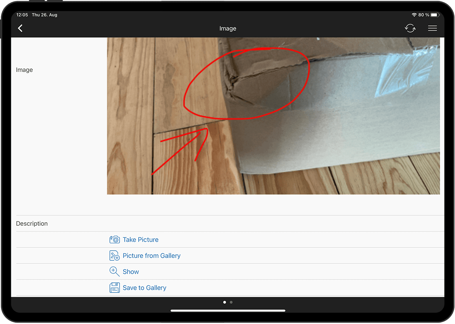Screen dimensions: 455x324
Task: Click the magnifier icon beside Show
Action: click(x=114, y=272)
